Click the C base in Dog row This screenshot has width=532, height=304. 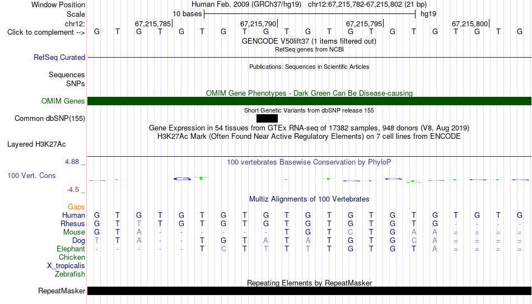pyautogui.click(x=414, y=241)
